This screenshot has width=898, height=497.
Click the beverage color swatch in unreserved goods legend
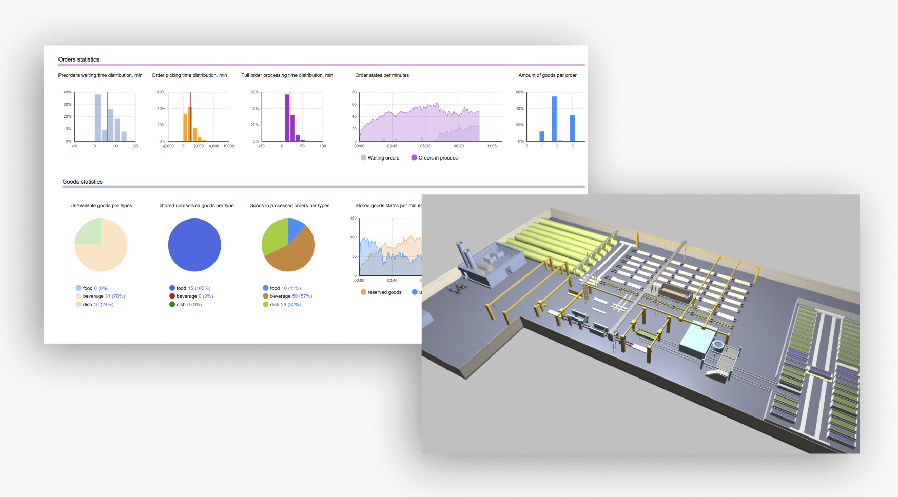pyautogui.click(x=172, y=296)
